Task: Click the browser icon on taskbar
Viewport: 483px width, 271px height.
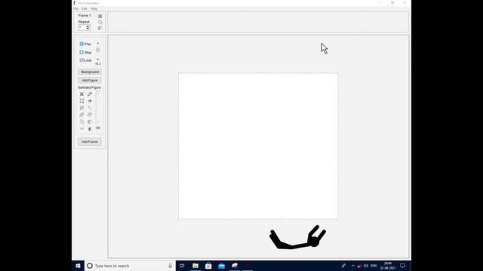Action: point(235,266)
